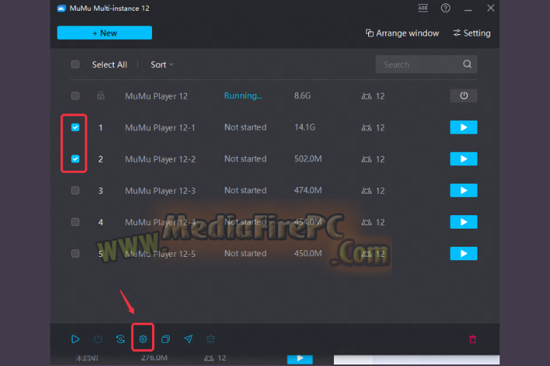Click the play button in window behind at bottom
The image size is (550, 366).
point(300,358)
